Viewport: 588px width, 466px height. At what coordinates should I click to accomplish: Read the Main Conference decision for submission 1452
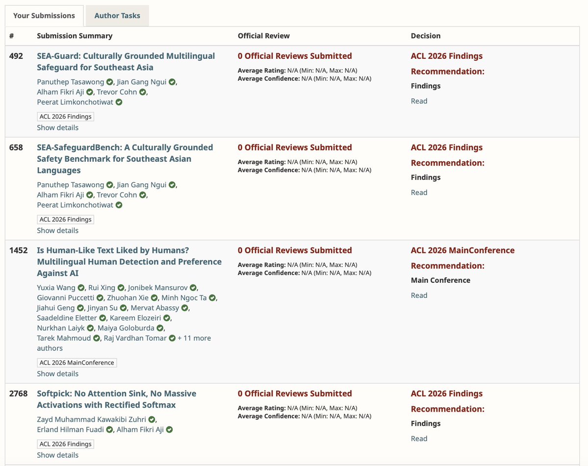coord(419,295)
